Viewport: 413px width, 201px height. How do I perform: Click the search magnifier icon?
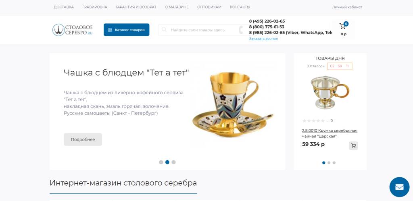[x=164, y=30]
